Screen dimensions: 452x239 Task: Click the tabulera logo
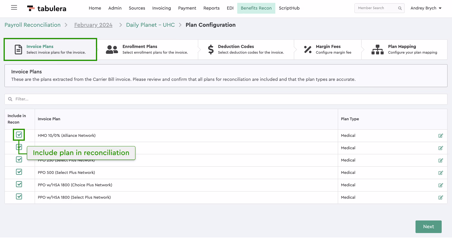click(47, 8)
